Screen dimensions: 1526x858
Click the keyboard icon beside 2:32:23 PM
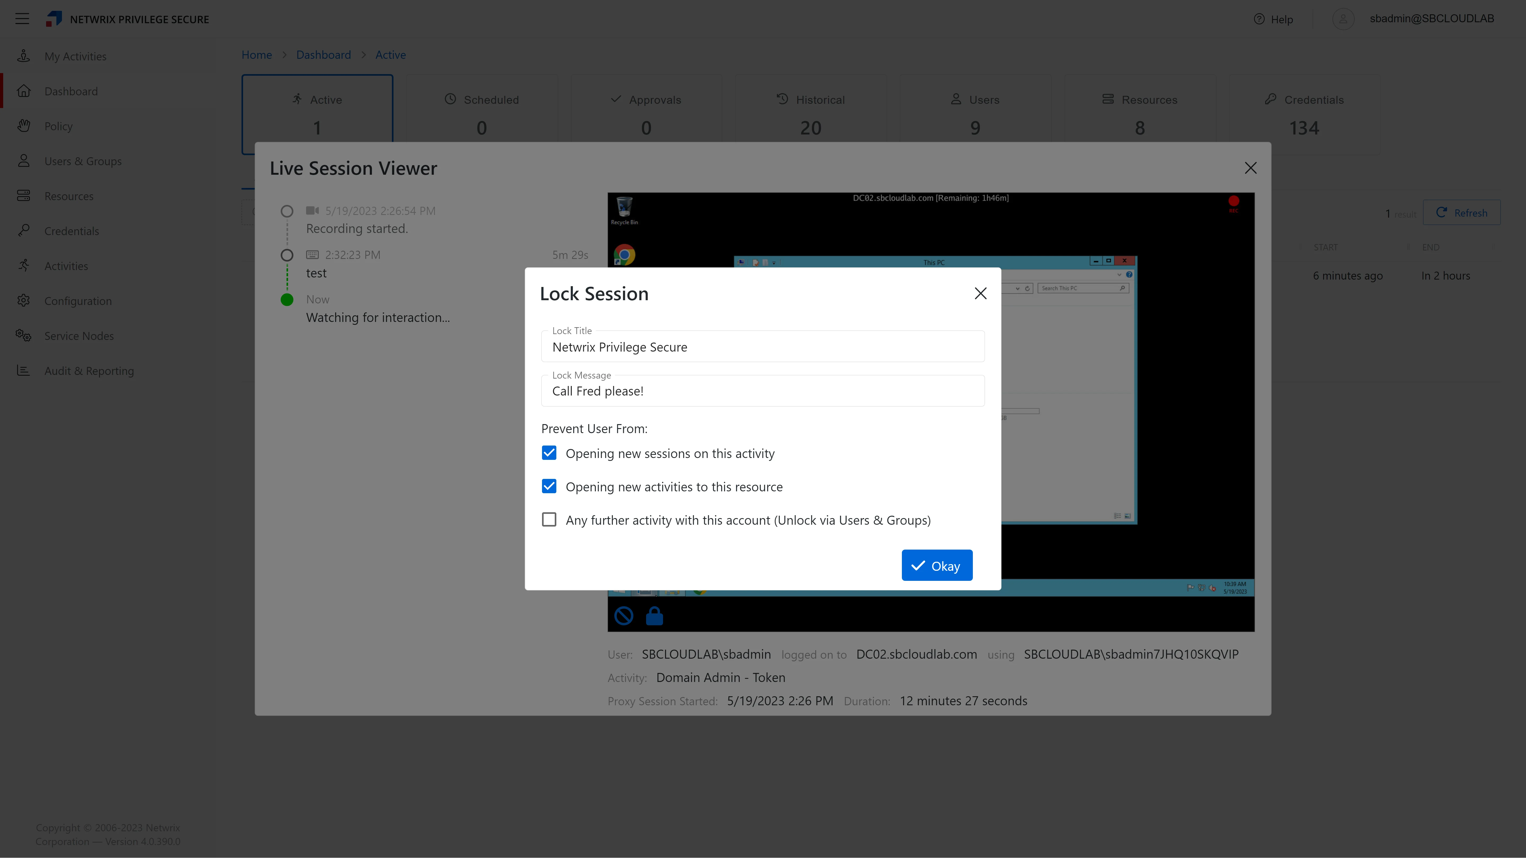click(x=312, y=255)
